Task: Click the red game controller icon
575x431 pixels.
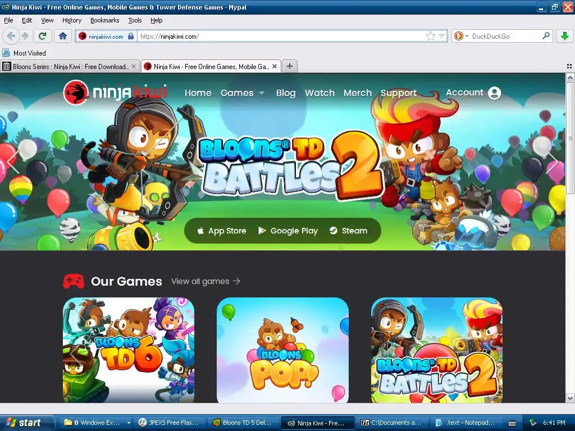Action: click(x=74, y=281)
